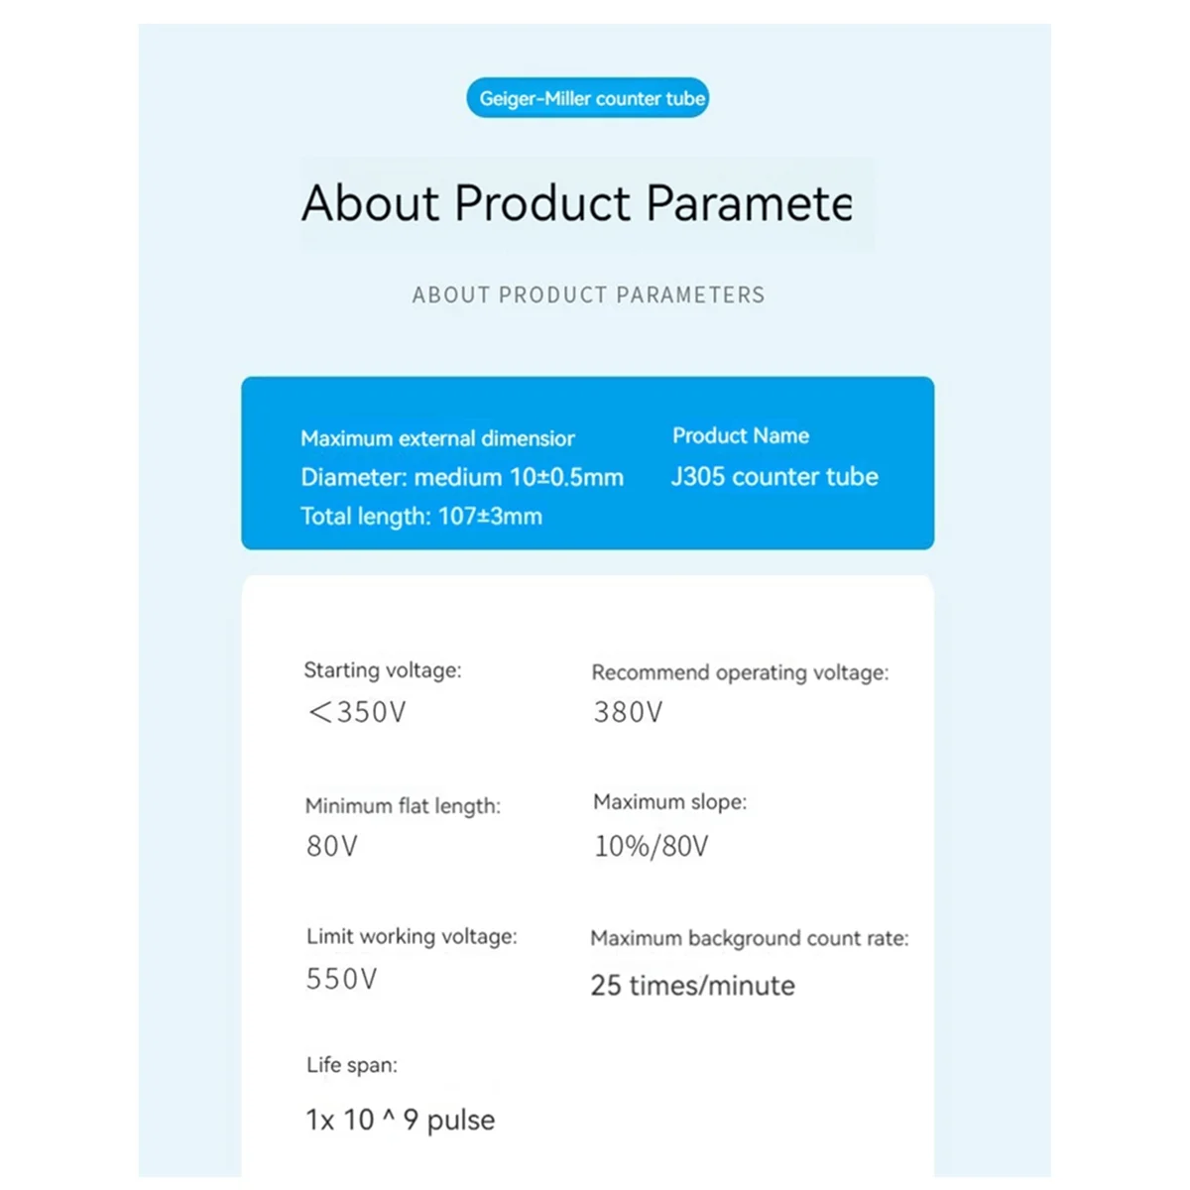This screenshot has height=1190, width=1190.
Task: Select the Diameter medium 10±0.5mm text
Action: click(462, 477)
